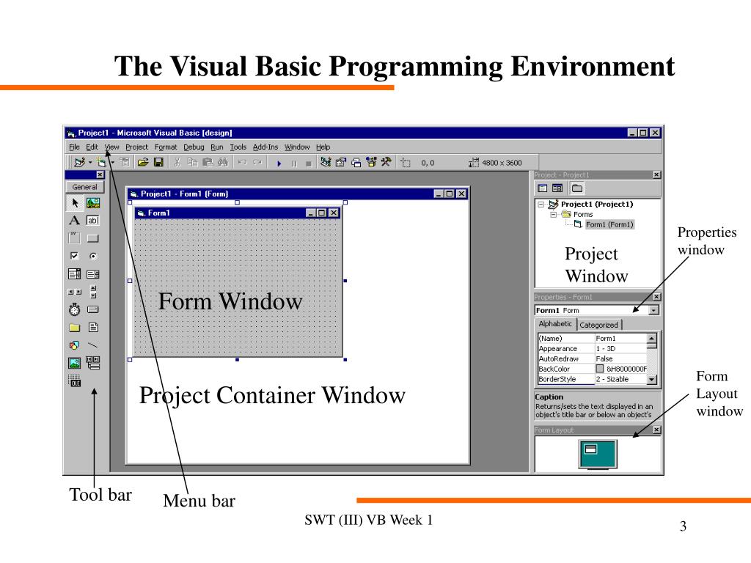This screenshot has height=563, width=751.
Task: Select the DriveListBox control in the toolbox
Action: click(93, 310)
